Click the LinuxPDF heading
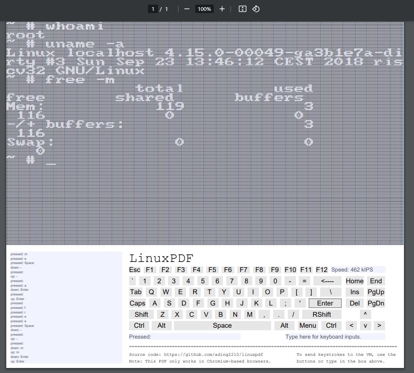Image resolution: width=414 pixels, height=373 pixels. [x=161, y=258]
